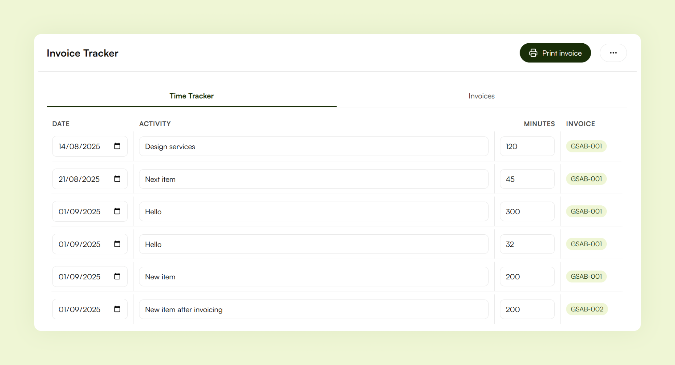The width and height of the screenshot is (675, 365).
Task: Click the MINUTES column header
Action: pyautogui.click(x=539, y=124)
